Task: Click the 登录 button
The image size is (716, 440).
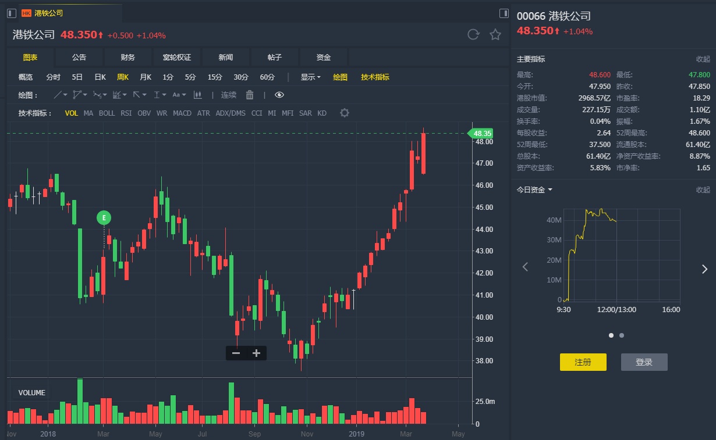Action: click(644, 362)
